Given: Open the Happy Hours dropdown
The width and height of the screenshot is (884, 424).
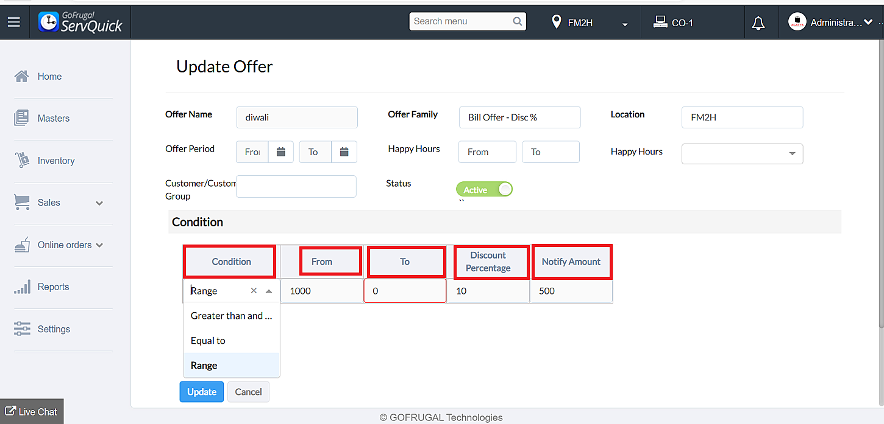Looking at the screenshot, I should click(x=742, y=154).
